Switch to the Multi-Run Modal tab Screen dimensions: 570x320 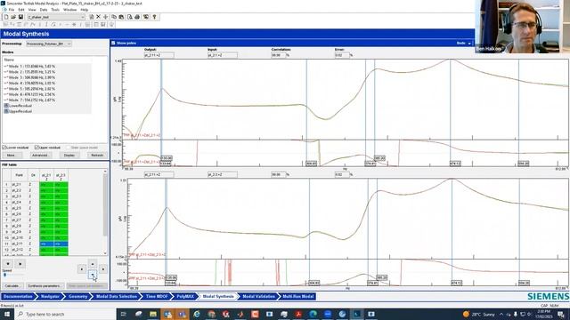(298, 296)
